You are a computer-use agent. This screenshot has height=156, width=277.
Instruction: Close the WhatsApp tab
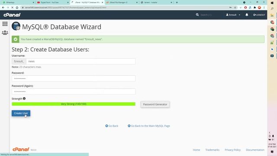[x=33, y=3]
